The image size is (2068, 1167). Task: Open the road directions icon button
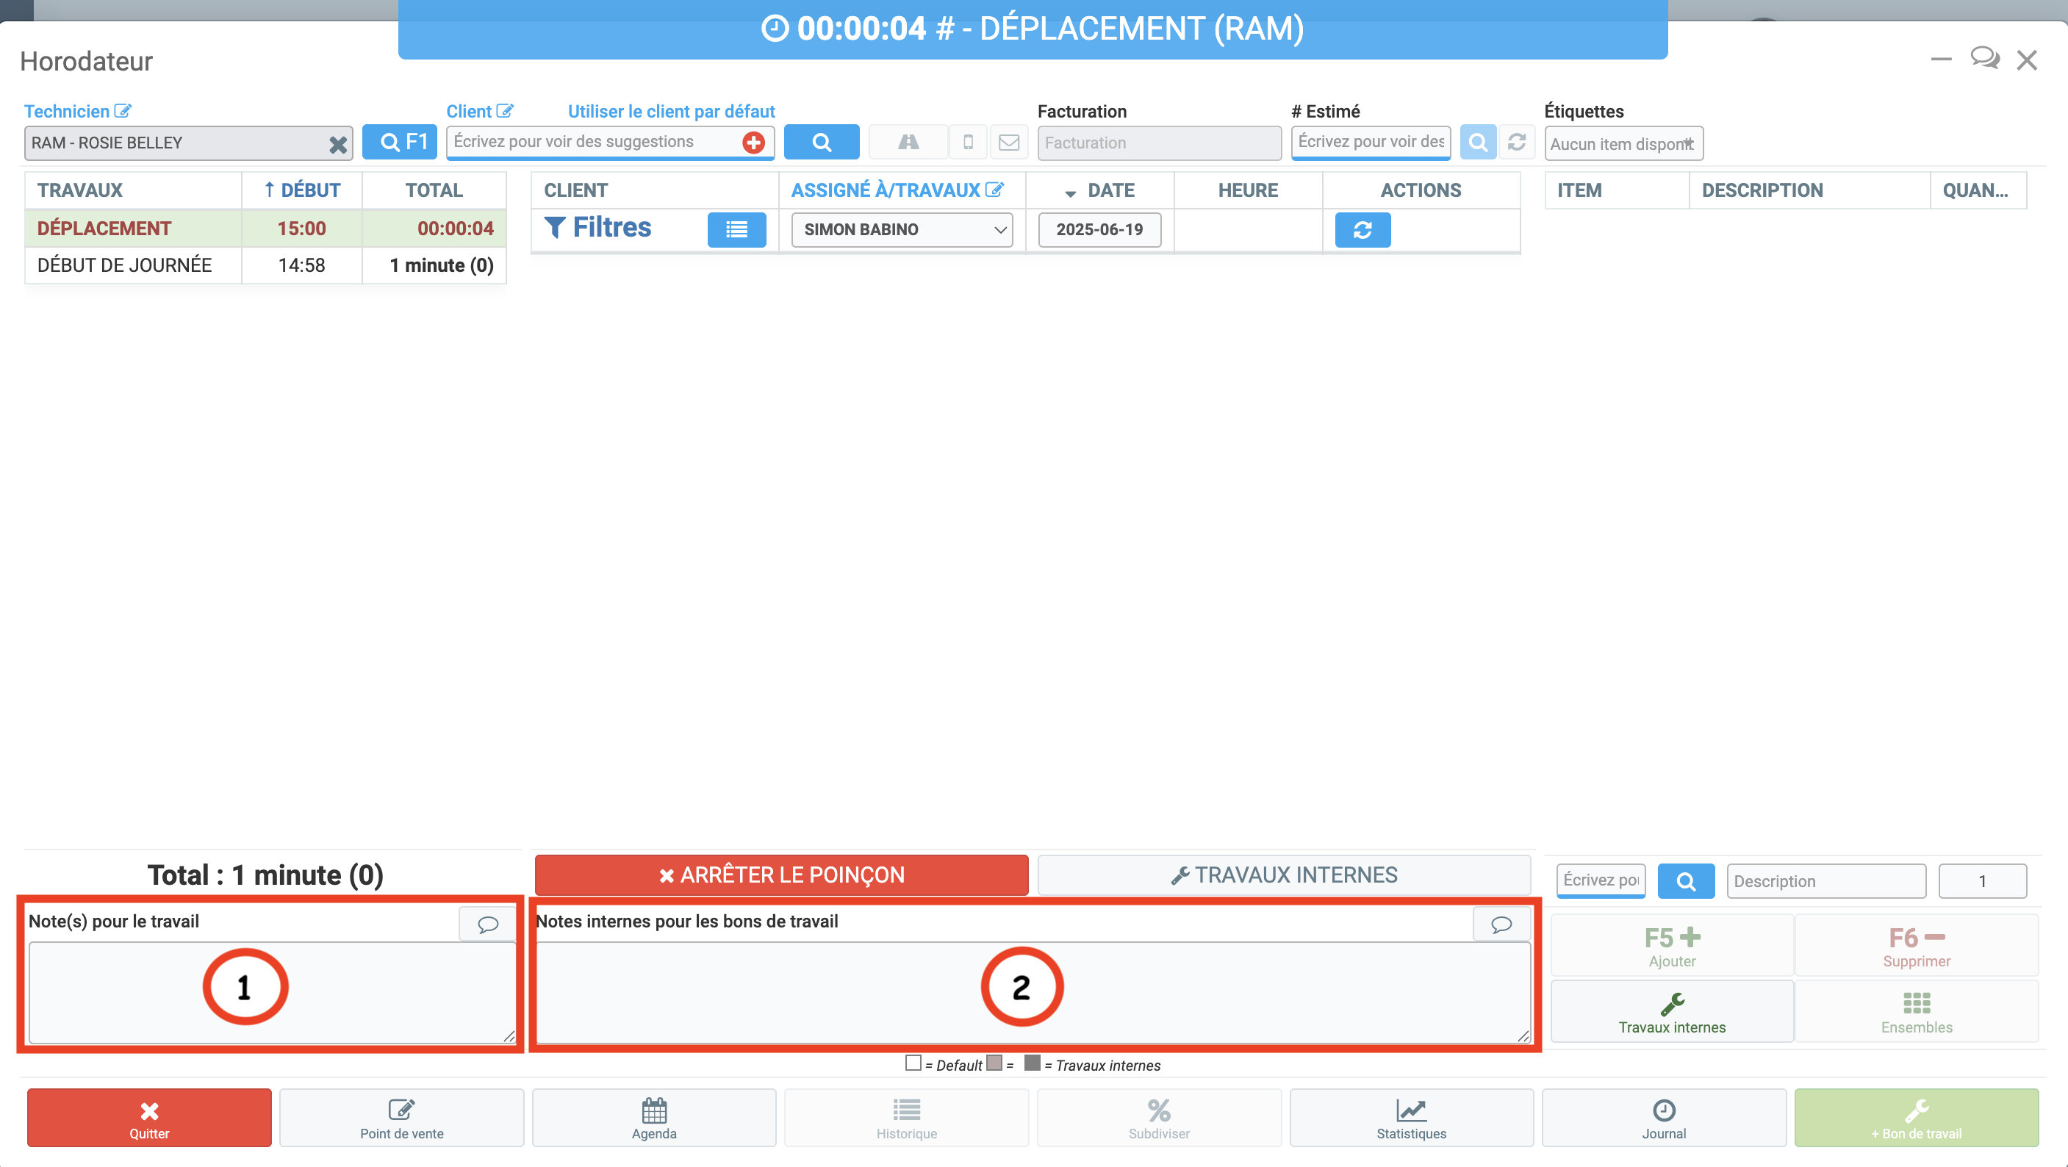pyautogui.click(x=908, y=142)
